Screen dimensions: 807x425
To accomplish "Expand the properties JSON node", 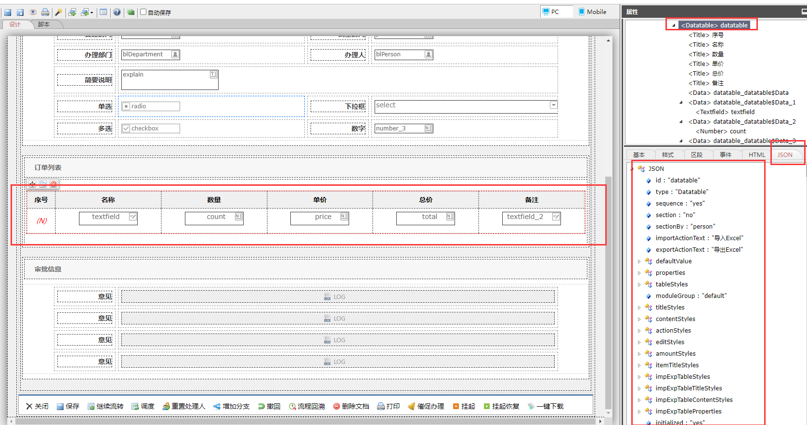I will [x=639, y=273].
